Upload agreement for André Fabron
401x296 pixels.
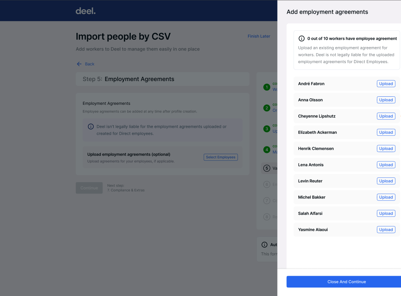tap(386, 84)
